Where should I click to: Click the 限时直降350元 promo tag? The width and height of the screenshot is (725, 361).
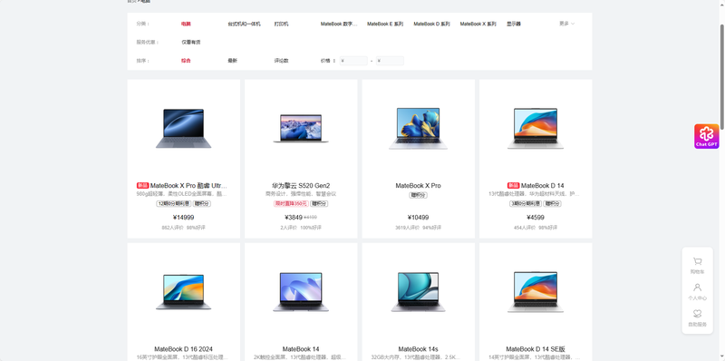(x=291, y=204)
